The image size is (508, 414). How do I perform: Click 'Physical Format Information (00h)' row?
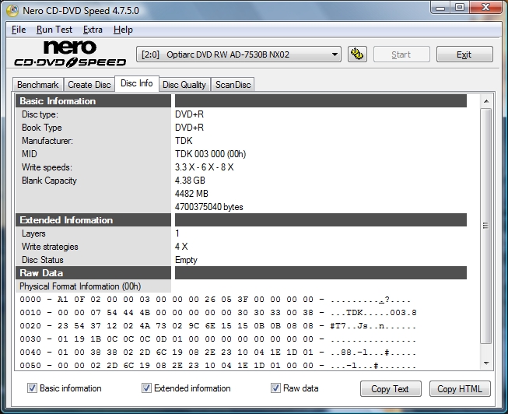pos(80,286)
